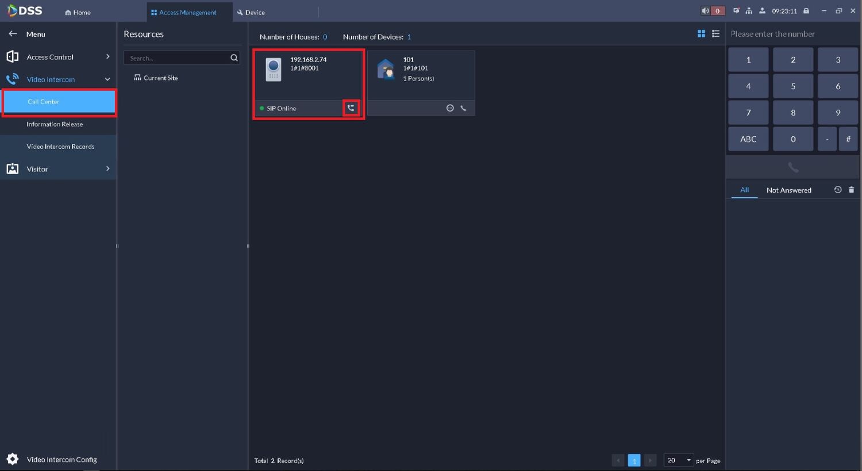Show the Not Answered calls tab
The image size is (862, 471).
(789, 190)
